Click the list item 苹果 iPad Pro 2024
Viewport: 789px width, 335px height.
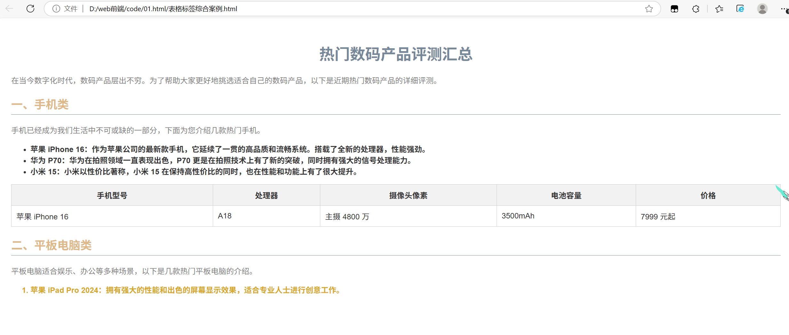pyautogui.click(x=186, y=290)
